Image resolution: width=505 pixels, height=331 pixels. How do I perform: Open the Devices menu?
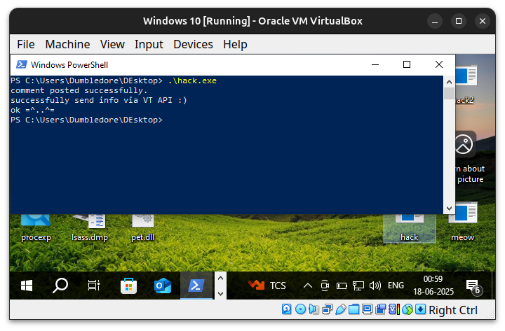click(193, 44)
